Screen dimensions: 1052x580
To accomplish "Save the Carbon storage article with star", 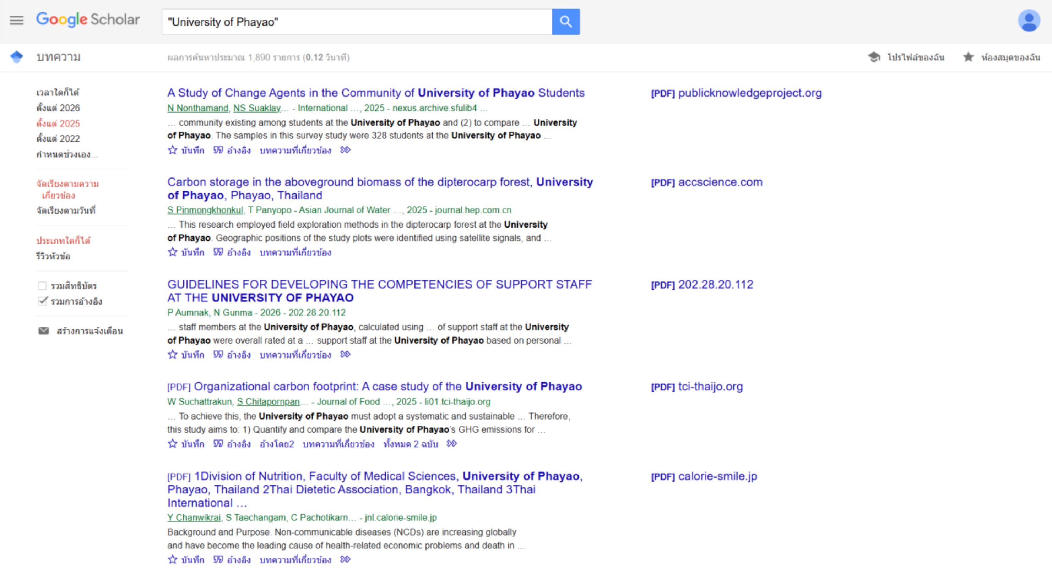I will click(x=172, y=252).
